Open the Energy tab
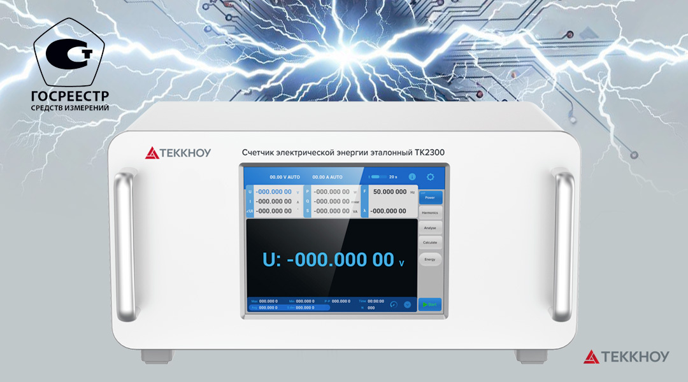 point(430,259)
